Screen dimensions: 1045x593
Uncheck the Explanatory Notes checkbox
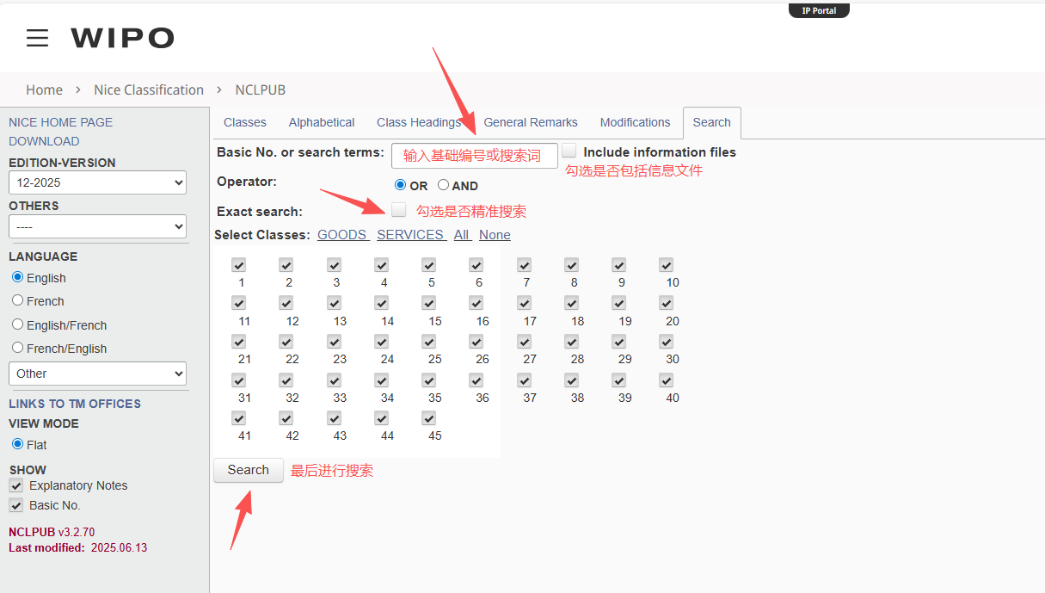click(x=16, y=485)
